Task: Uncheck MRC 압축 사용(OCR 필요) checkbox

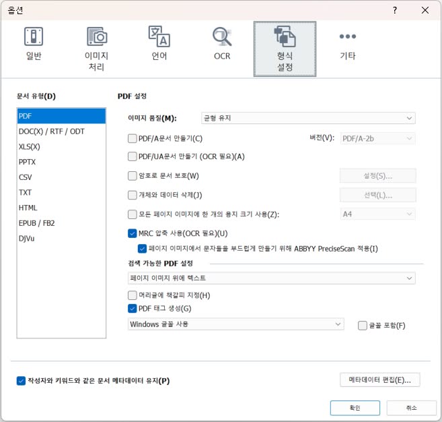Action: [133, 233]
